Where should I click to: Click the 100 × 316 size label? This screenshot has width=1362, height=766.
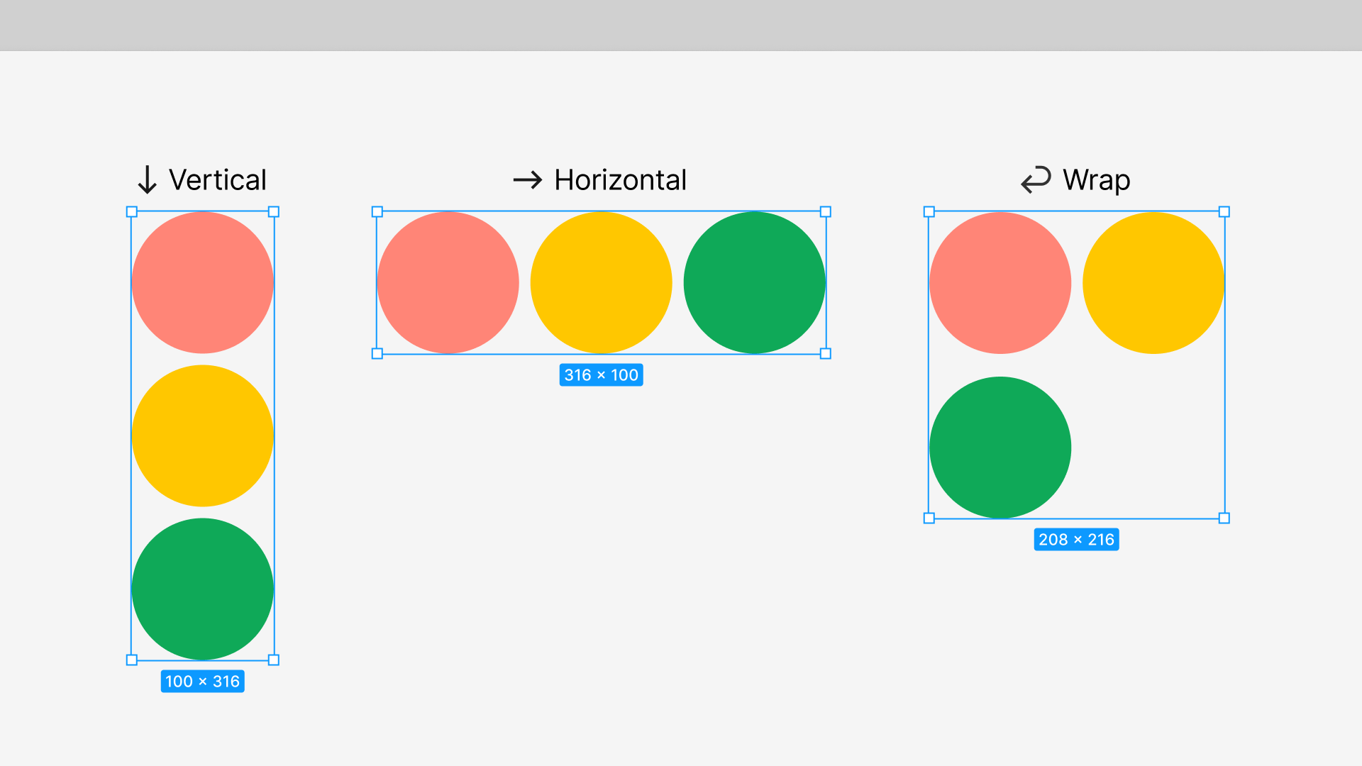point(203,682)
